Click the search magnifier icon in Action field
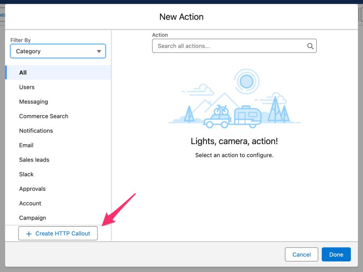The height and width of the screenshot is (272, 363). point(310,46)
